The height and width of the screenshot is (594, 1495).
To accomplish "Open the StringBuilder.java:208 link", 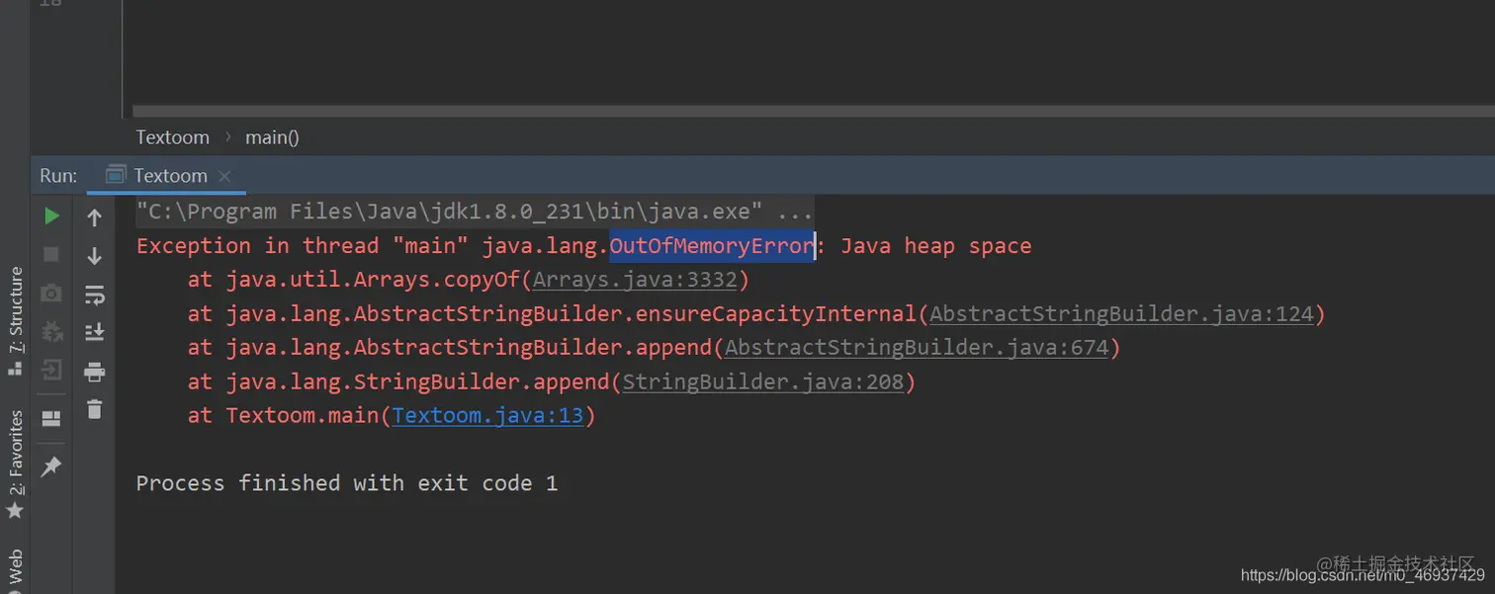I will coord(763,382).
